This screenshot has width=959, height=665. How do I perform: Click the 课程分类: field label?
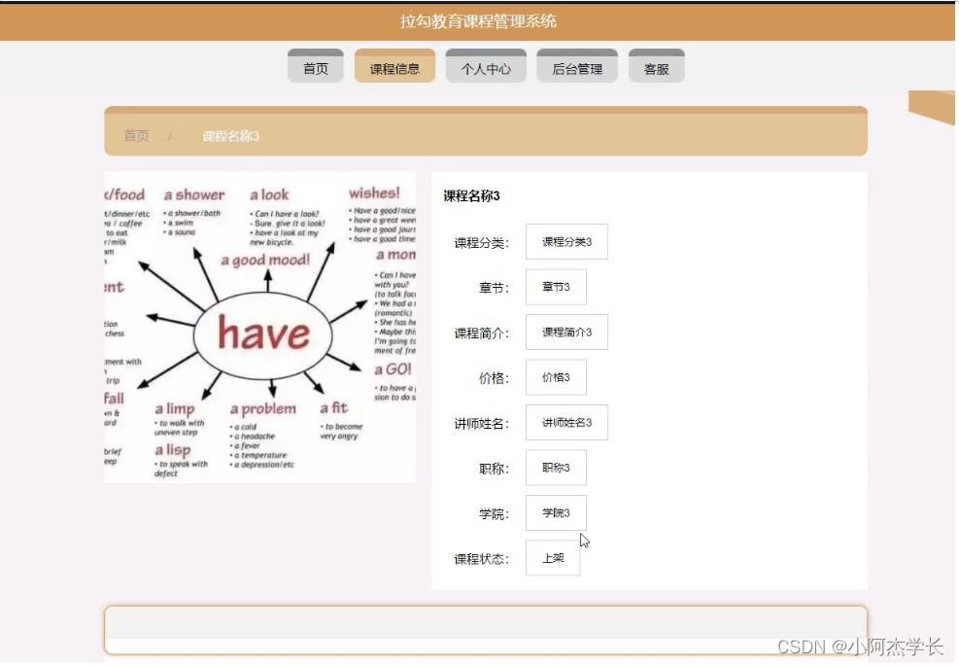(x=481, y=243)
